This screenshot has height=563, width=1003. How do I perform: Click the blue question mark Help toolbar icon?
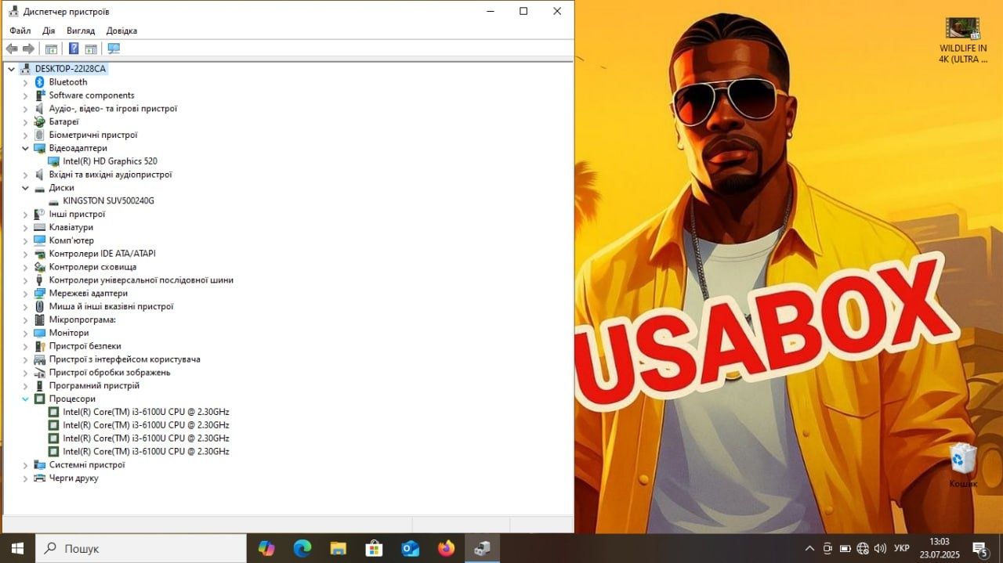point(74,49)
